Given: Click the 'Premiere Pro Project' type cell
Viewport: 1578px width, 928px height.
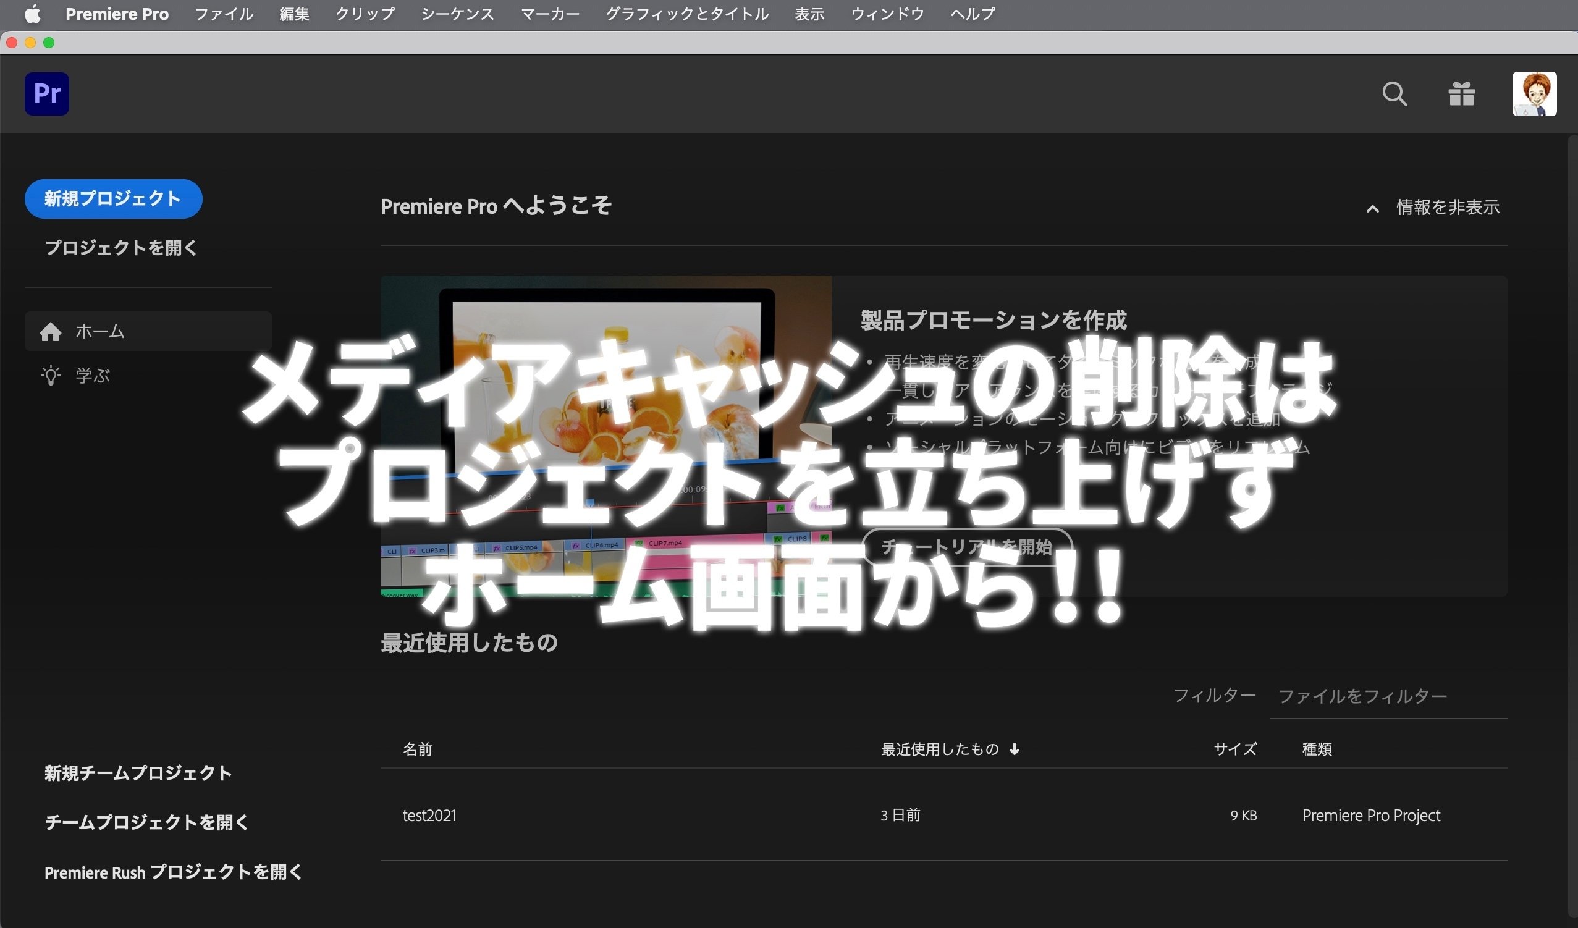Looking at the screenshot, I should coord(1372,816).
